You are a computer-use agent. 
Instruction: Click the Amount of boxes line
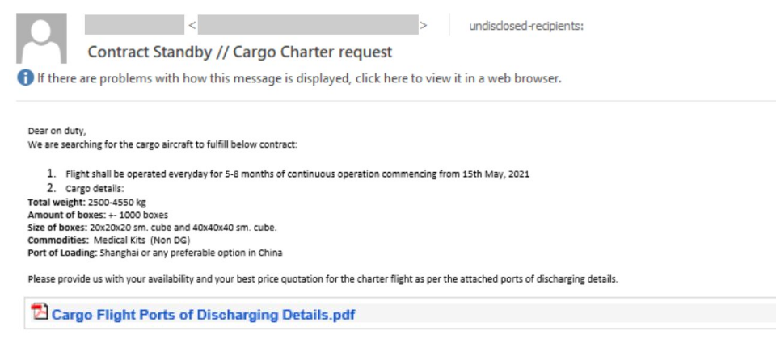click(98, 215)
